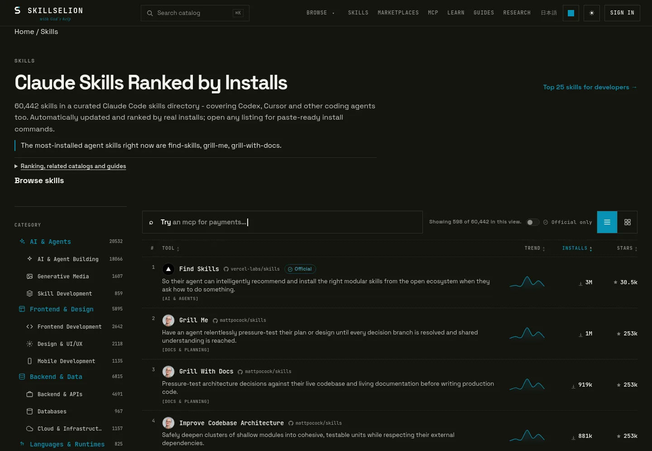Click the AI & Agents sparkle icon
Screen dimensions: 652x451
tap(22, 242)
